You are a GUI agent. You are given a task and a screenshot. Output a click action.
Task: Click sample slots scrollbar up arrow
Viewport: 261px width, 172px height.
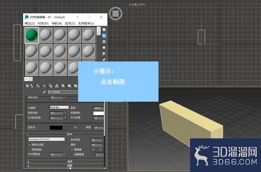pos(98,29)
